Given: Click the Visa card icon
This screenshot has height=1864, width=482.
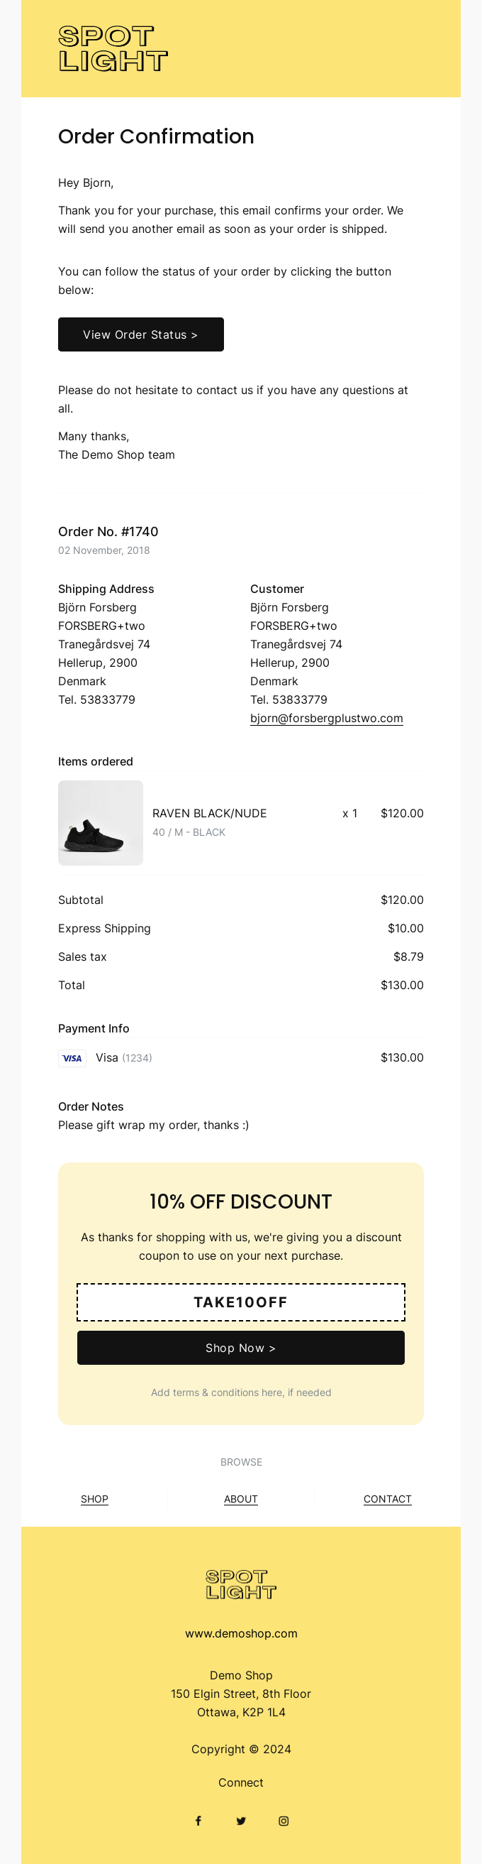Looking at the screenshot, I should [72, 1058].
